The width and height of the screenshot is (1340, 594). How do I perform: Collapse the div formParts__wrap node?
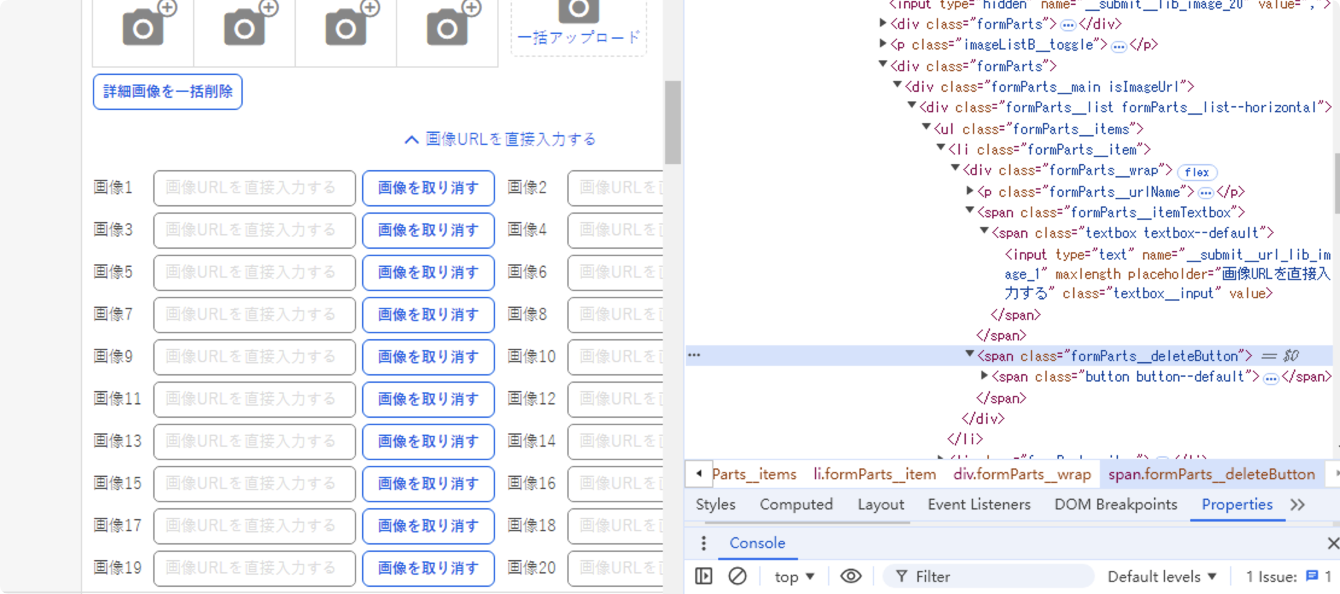point(955,169)
